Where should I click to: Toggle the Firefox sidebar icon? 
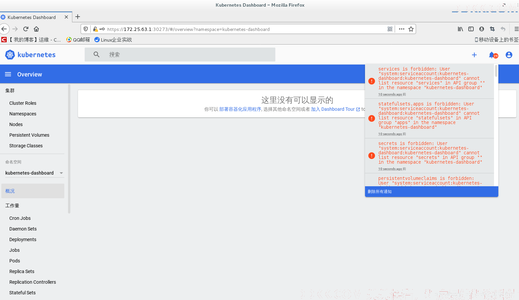[471, 29]
